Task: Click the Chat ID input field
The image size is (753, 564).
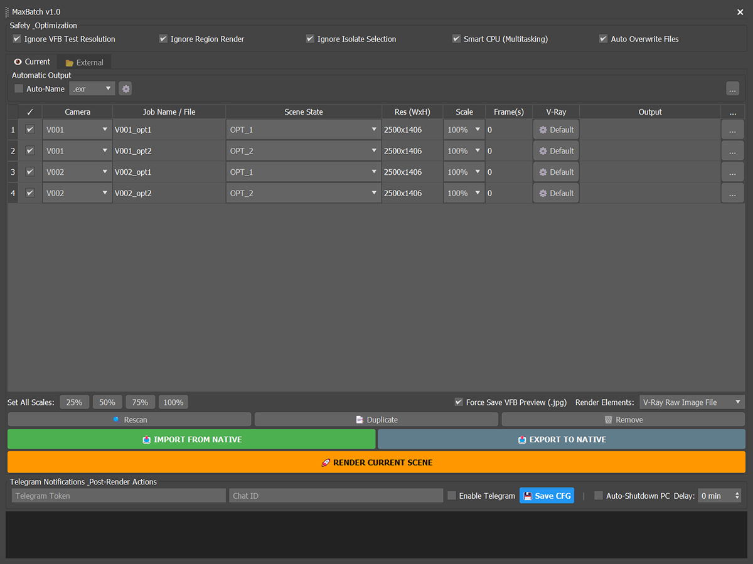Action: [x=336, y=496]
